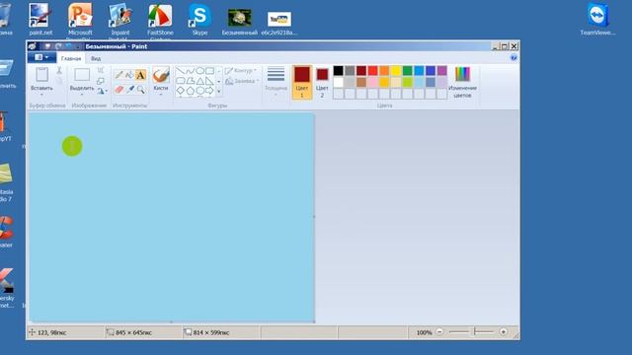
Task: Expand the Кисти dropdown arrow
Action: pyautogui.click(x=161, y=95)
